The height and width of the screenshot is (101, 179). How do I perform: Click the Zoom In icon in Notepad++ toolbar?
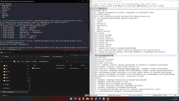coord(124,6)
